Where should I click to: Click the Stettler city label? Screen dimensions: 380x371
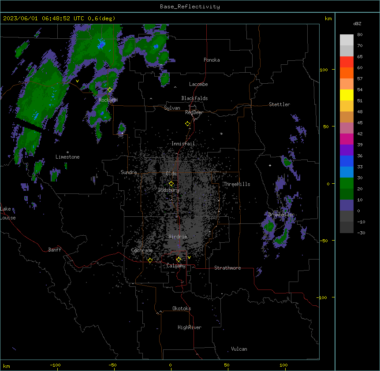(x=279, y=104)
